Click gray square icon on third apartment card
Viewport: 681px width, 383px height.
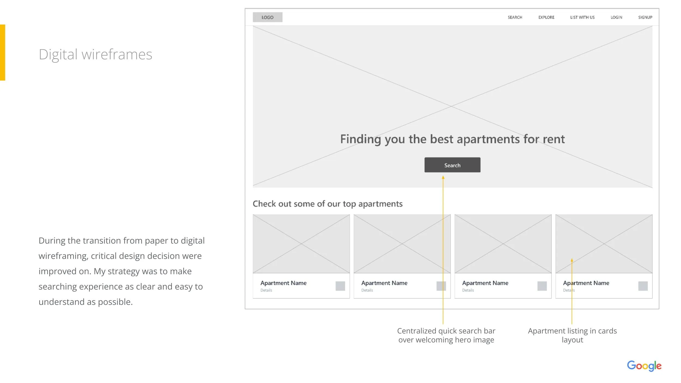tap(542, 286)
